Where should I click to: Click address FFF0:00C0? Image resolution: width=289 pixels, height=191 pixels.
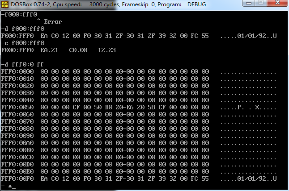tap(17, 158)
